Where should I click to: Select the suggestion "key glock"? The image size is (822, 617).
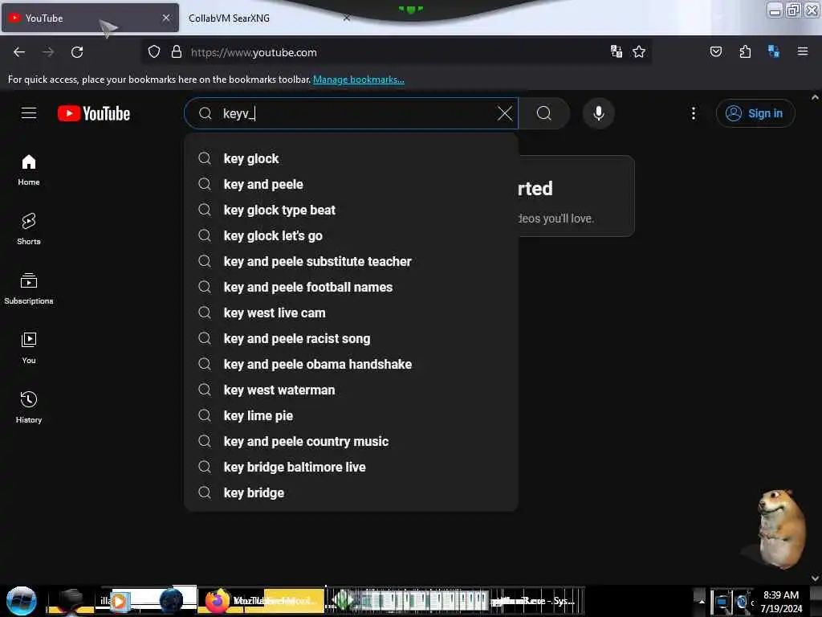coord(351,158)
